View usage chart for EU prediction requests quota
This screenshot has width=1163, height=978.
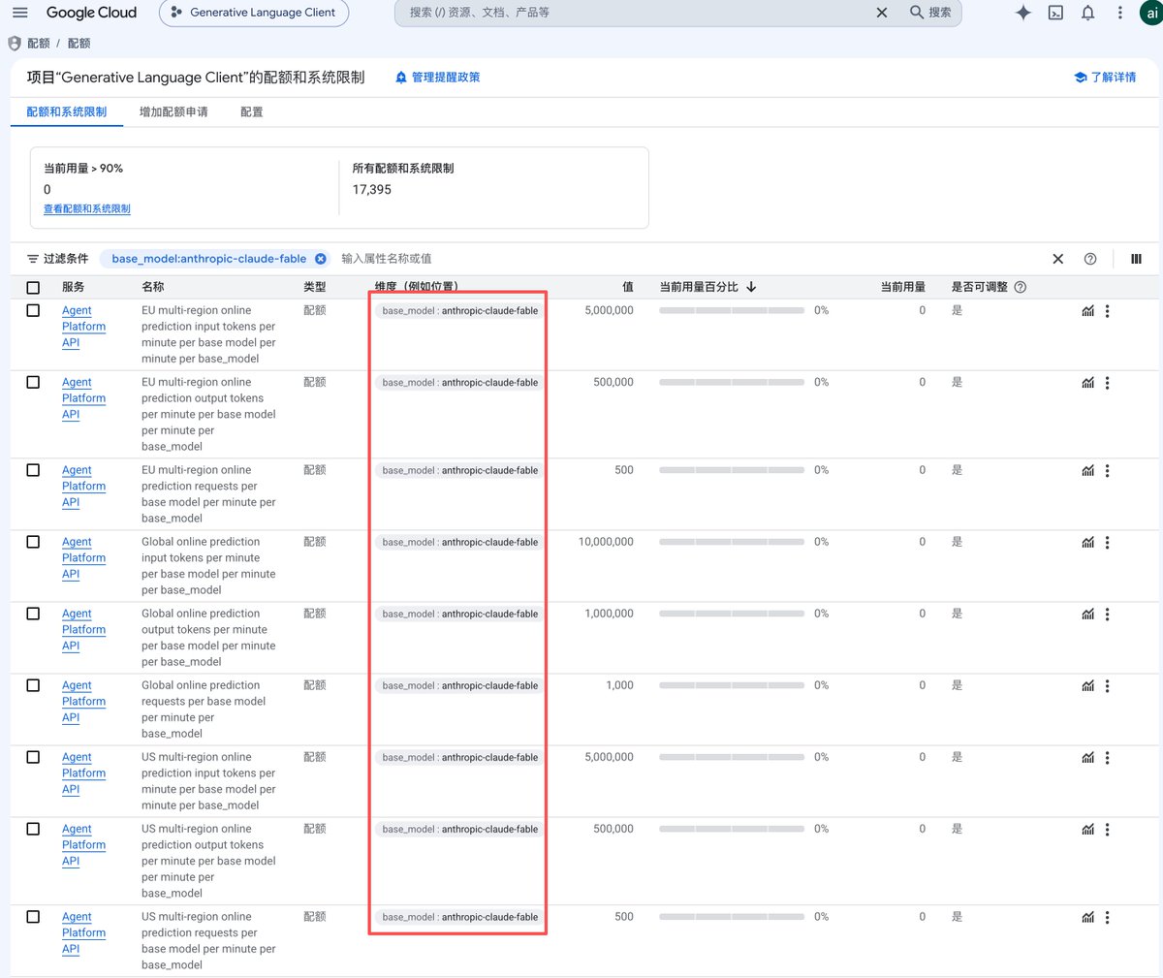point(1088,471)
